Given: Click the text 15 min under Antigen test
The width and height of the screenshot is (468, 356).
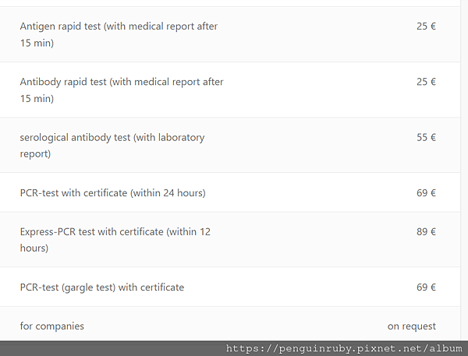Looking at the screenshot, I should coord(37,43).
